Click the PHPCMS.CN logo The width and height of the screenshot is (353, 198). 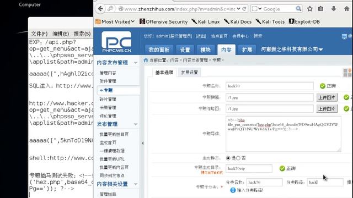click(116, 42)
